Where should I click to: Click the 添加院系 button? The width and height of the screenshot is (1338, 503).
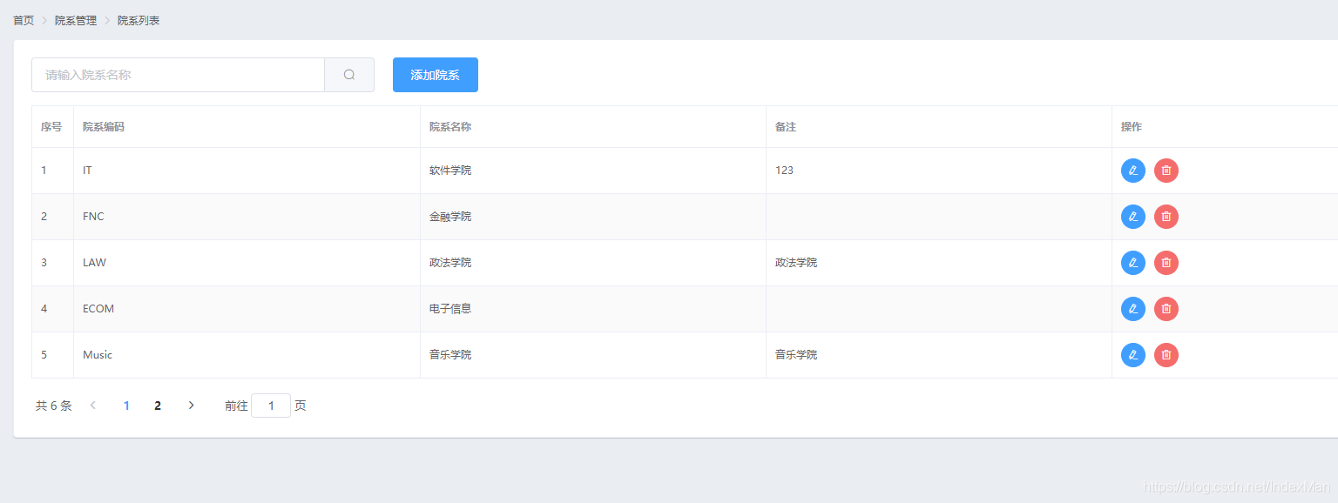[436, 75]
